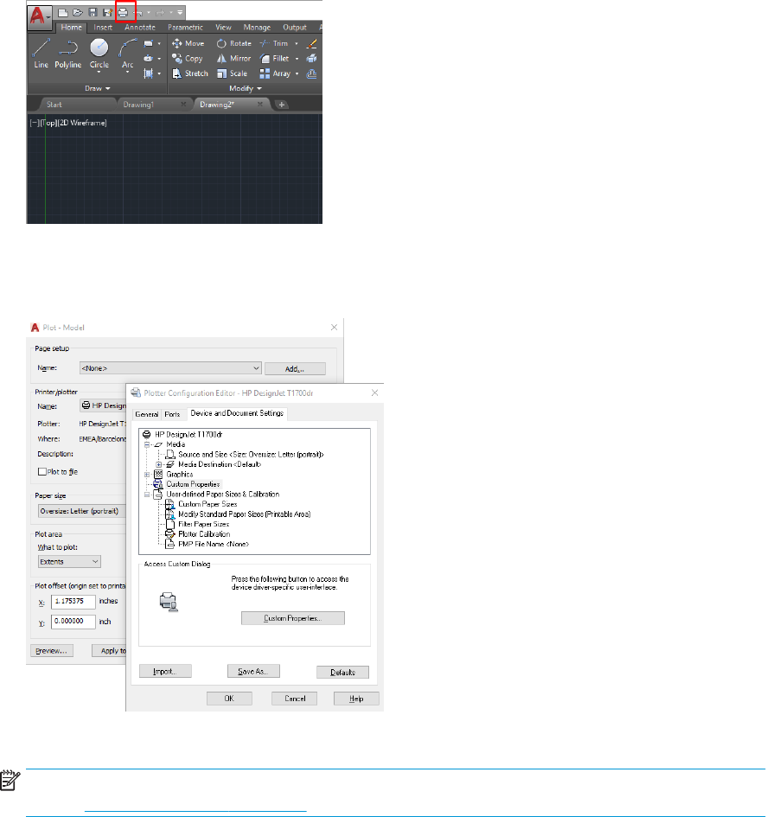The height and width of the screenshot is (817, 766).
Task: Click the plot offset Y input field
Action: pyautogui.click(x=73, y=622)
